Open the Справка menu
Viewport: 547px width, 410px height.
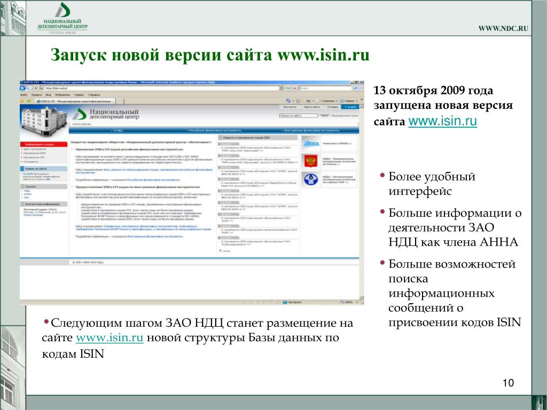click(x=94, y=95)
